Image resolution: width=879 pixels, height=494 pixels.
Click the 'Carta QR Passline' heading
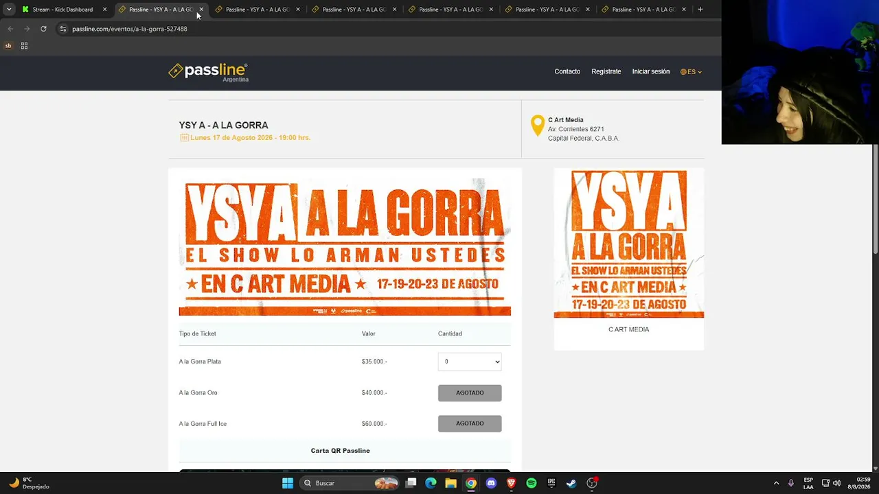[340, 451]
